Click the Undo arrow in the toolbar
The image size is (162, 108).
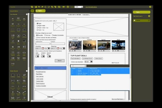point(39,7)
